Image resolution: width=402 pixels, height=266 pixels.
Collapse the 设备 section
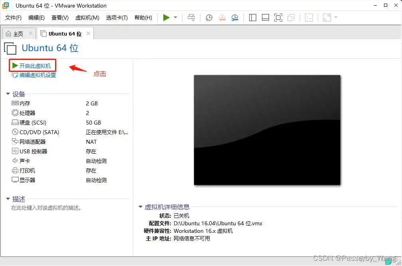pyautogui.click(x=8, y=93)
